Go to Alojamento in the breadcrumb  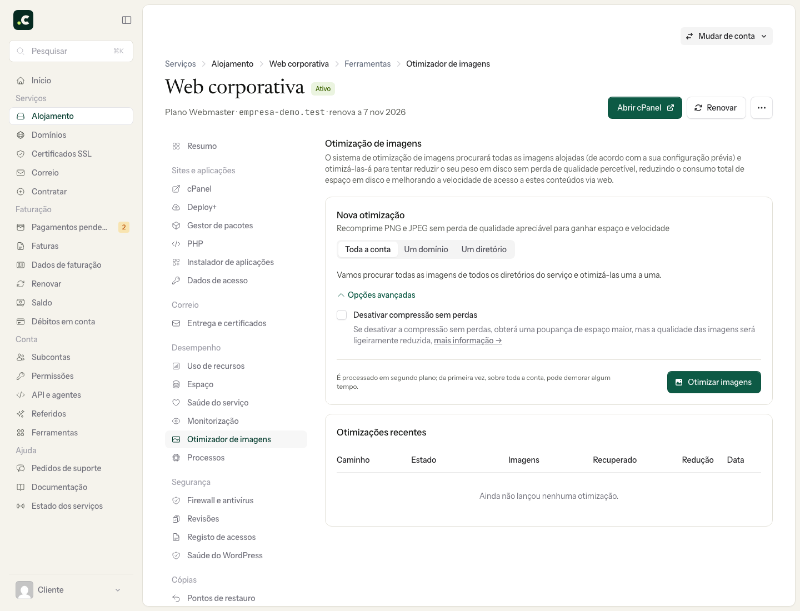(232, 64)
